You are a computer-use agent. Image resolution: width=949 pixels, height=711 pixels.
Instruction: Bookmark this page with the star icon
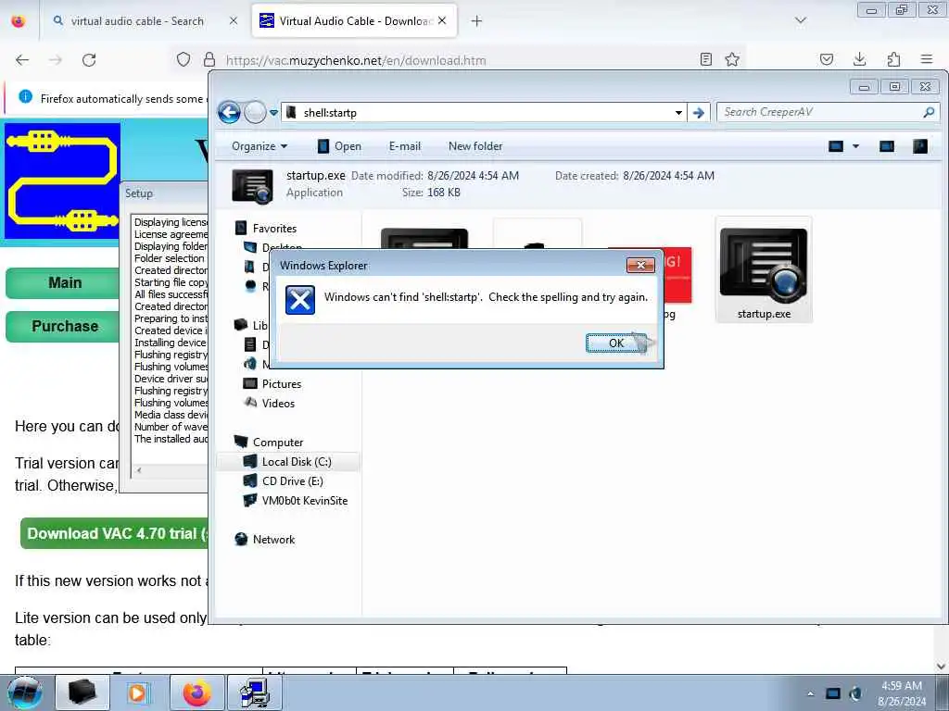tap(732, 59)
